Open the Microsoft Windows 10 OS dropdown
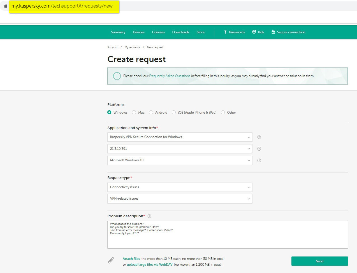This screenshot has height=273, width=357. point(180,160)
